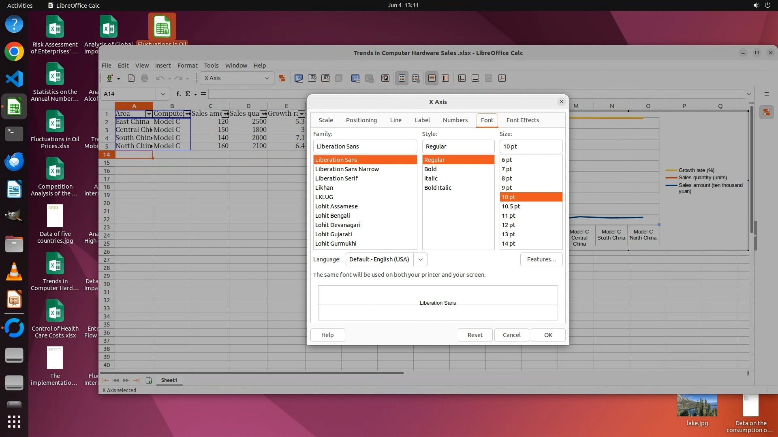Image resolution: width=778 pixels, height=437 pixels.
Task: Toggle Vertical Grids toolbar button
Action: (x=445, y=78)
